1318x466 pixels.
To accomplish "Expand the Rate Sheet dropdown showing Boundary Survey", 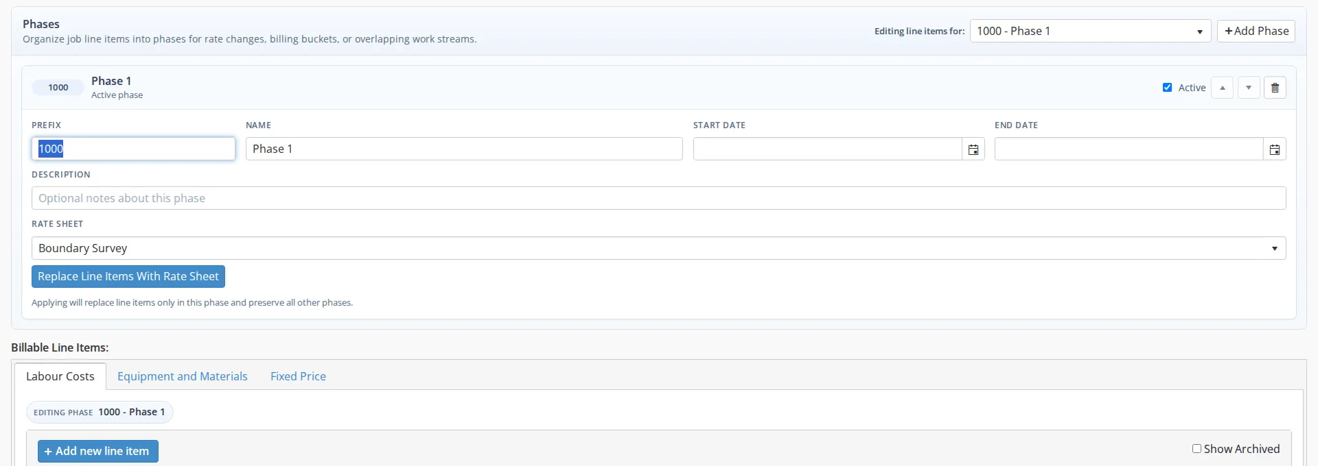I will click(658, 248).
